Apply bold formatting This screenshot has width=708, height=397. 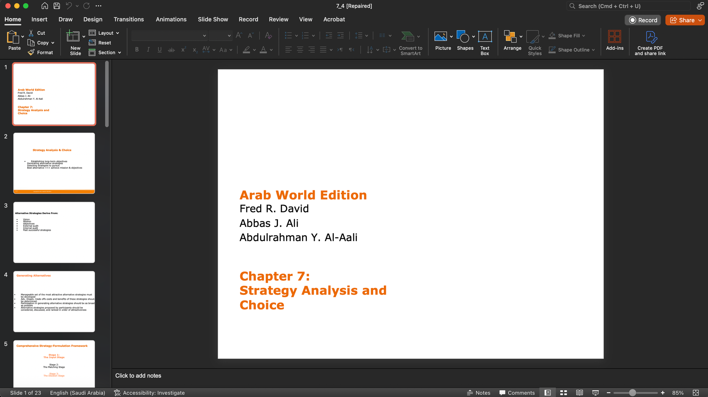(x=137, y=50)
